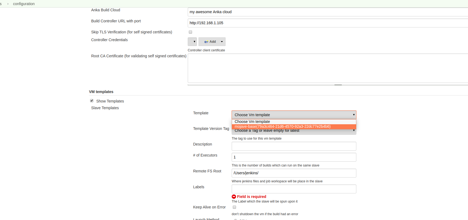Click the Add credentials button caret
Screen dimensions: 468x220
click(x=222, y=42)
